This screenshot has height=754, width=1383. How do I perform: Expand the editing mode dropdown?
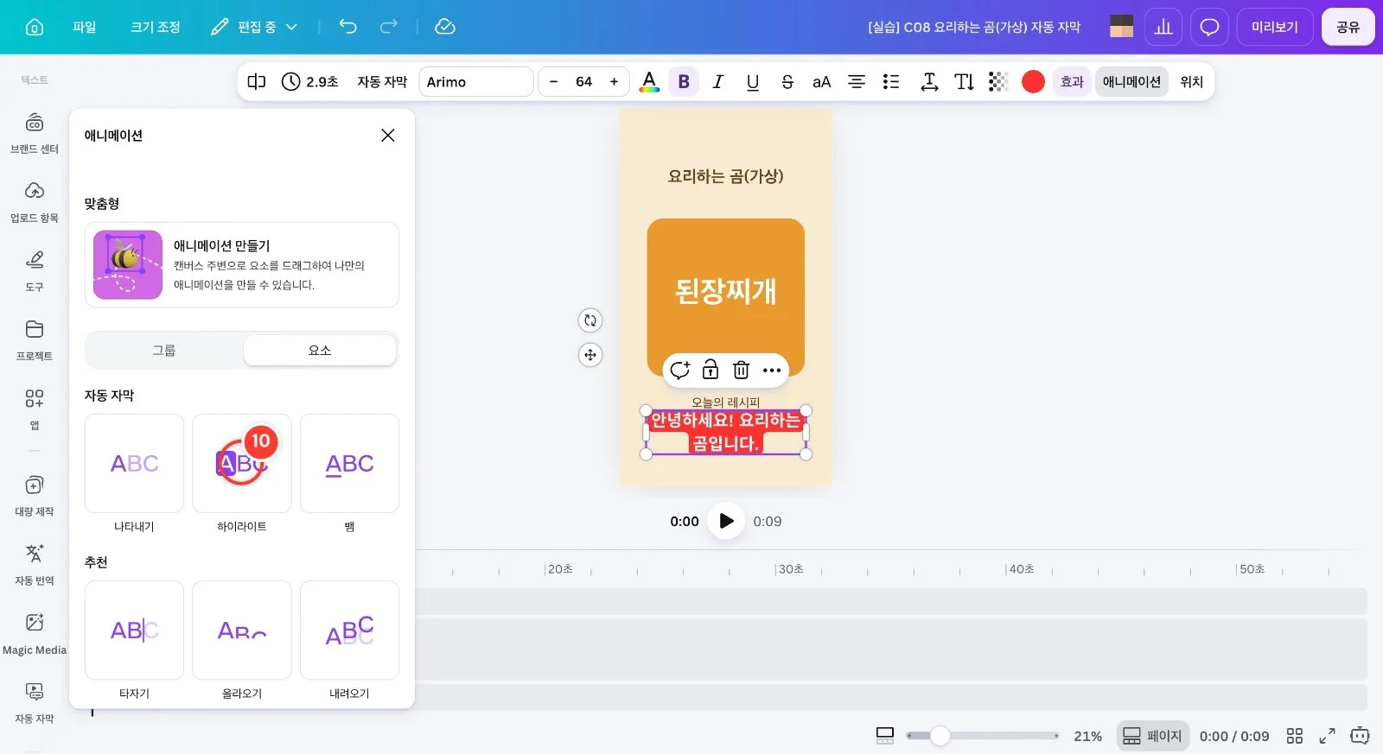pyautogui.click(x=255, y=27)
